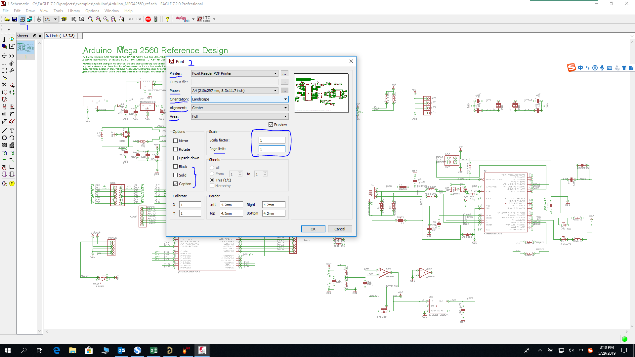Click the red STOP icon

[148, 19]
